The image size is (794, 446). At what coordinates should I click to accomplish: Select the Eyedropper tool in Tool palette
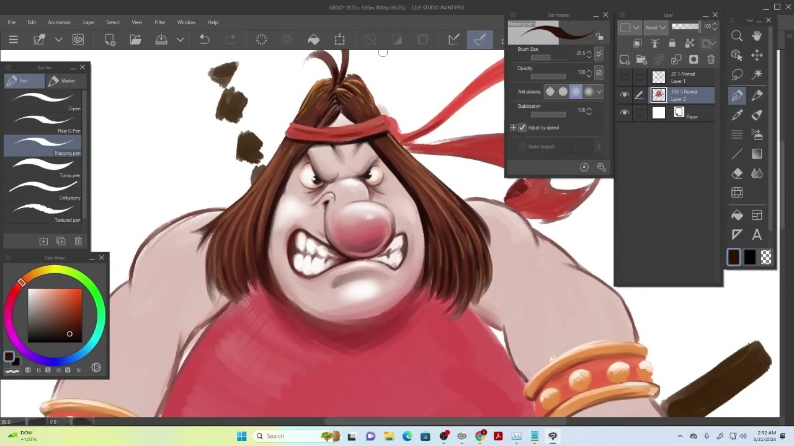[737, 115]
